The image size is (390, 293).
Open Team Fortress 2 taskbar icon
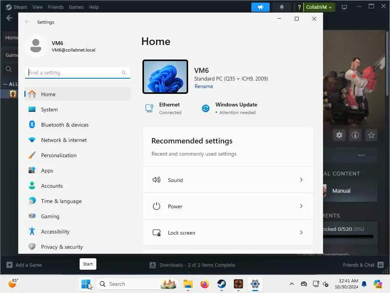pos(238,284)
